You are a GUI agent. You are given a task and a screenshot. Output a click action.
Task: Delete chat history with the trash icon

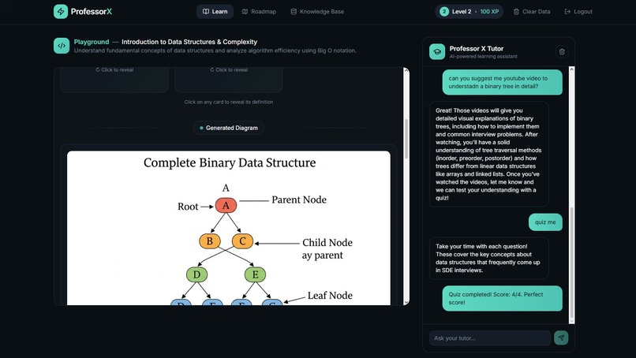point(562,51)
